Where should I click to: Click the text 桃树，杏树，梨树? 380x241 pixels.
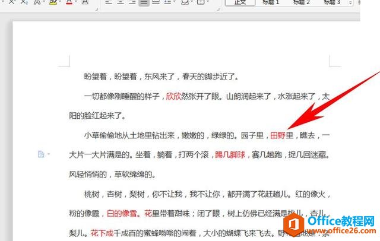114,194
